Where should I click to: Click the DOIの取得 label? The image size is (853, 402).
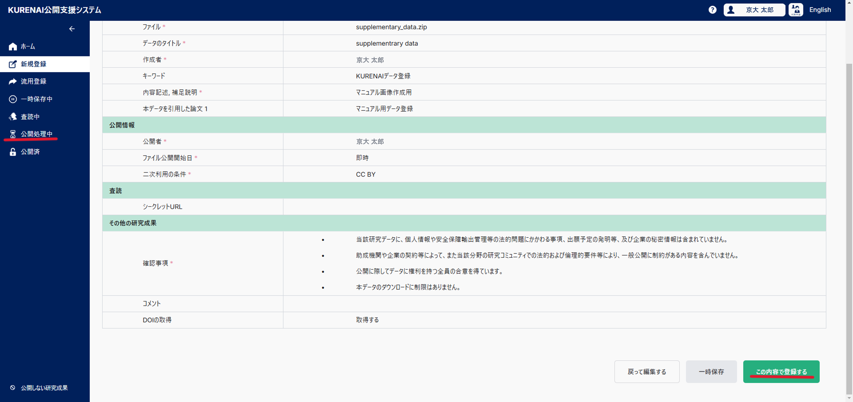pyautogui.click(x=157, y=320)
